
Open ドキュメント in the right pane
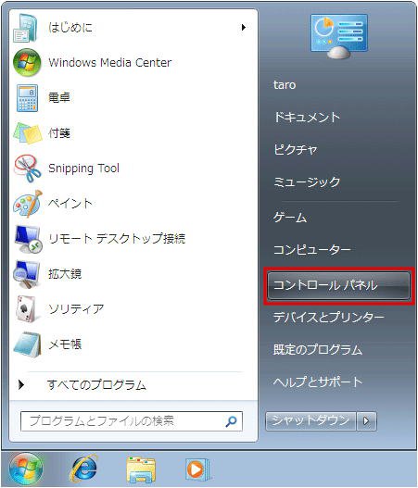(x=307, y=117)
